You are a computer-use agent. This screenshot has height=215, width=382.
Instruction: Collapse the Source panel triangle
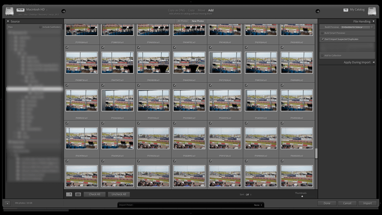[x=8, y=21]
